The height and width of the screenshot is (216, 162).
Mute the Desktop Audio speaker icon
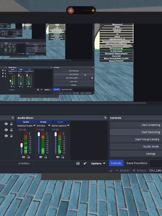point(24,157)
